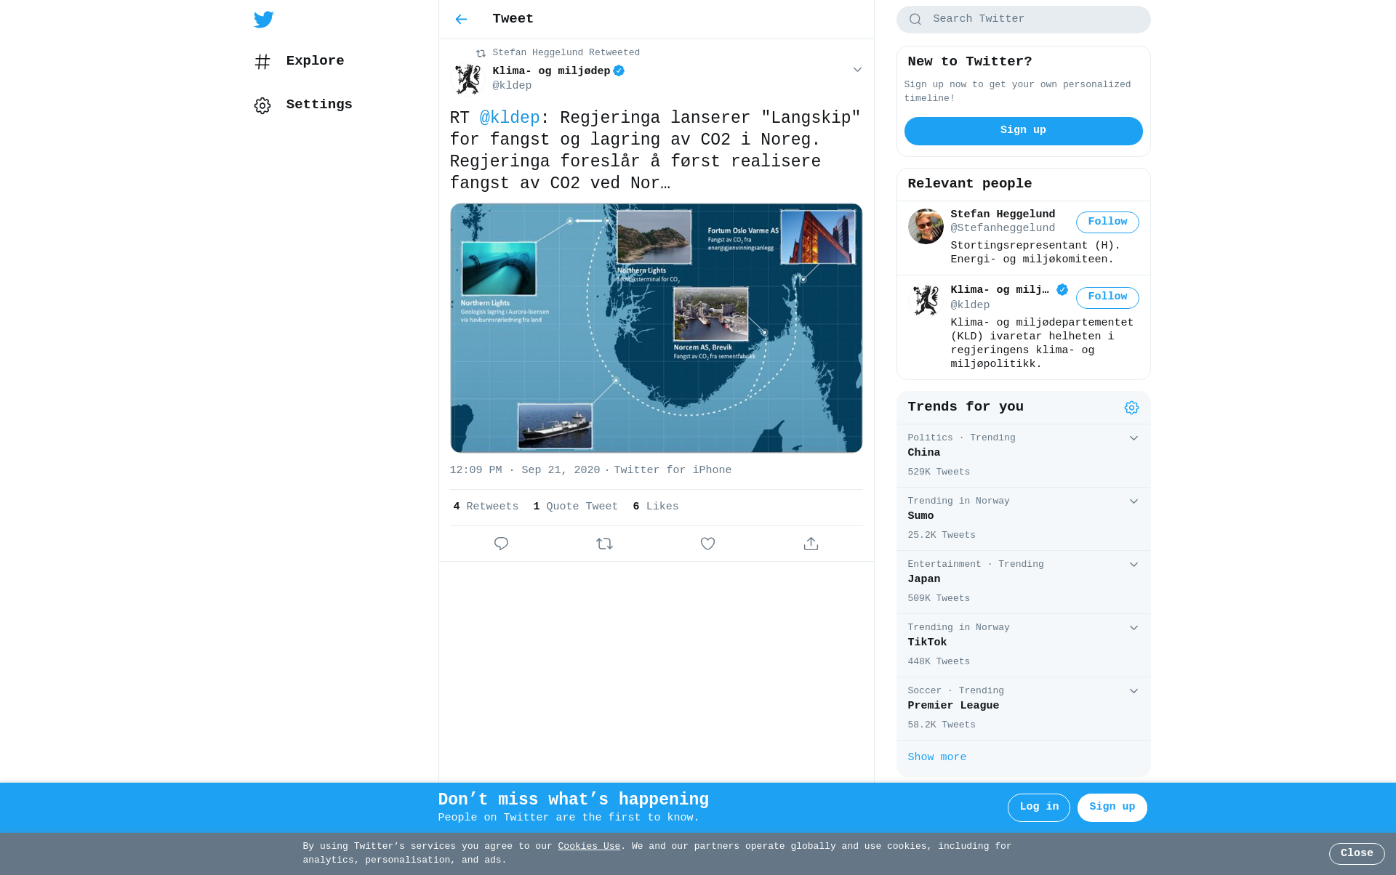Expand options for TikTok trend
The image size is (1396, 875).
point(1134,628)
